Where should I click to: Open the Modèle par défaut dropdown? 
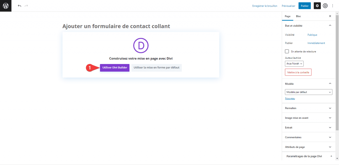[x=309, y=92]
